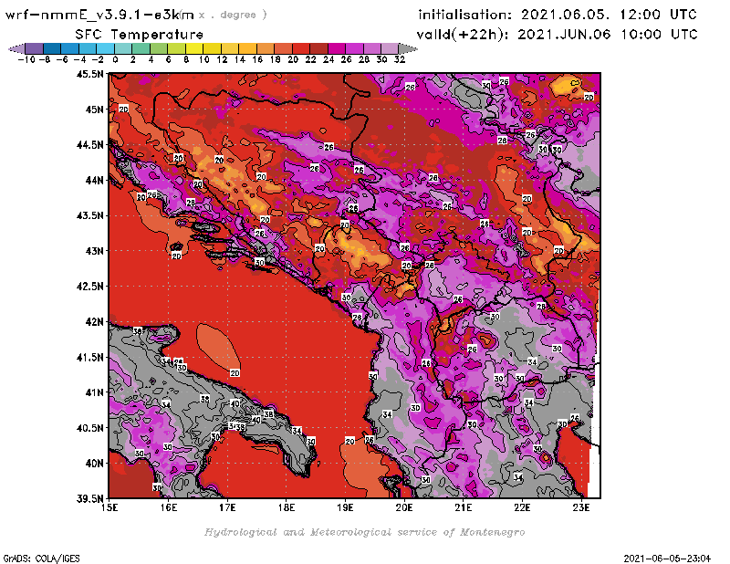Click the '20E' longitude axis label
730x564 pixels.
coord(404,507)
